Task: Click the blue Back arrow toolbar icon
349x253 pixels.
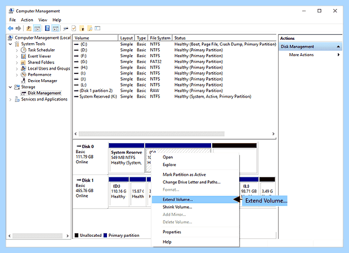Action: pyautogui.click(x=10, y=29)
